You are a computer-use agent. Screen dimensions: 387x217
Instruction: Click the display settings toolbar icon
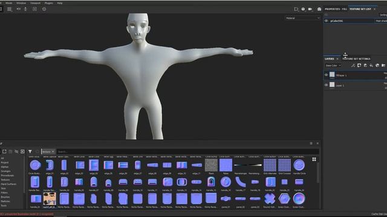click(35, 9)
